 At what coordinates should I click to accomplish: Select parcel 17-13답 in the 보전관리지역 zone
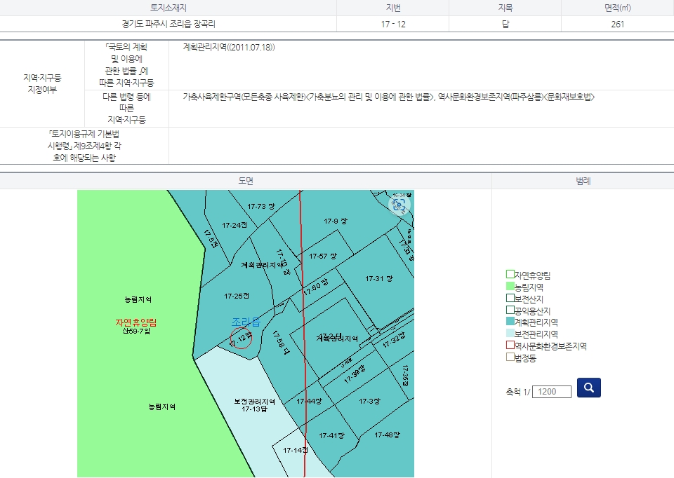point(254,409)
